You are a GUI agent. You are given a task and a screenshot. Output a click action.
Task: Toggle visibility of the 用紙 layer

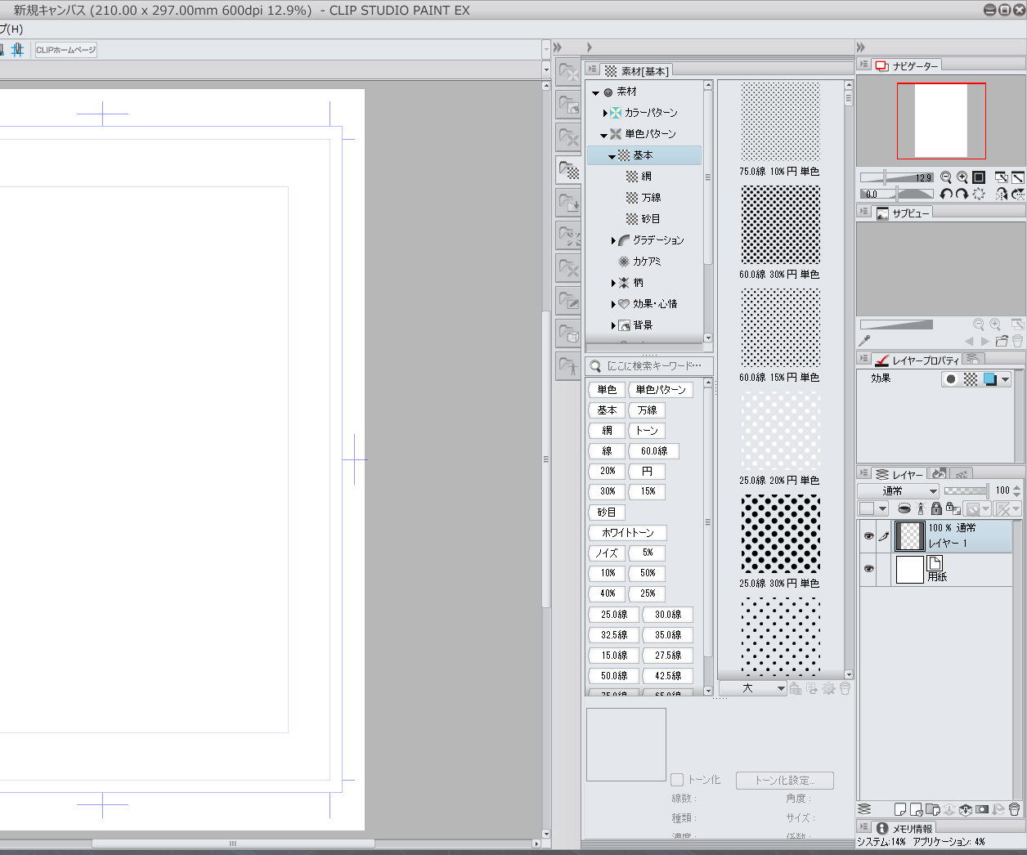(868, 569)
